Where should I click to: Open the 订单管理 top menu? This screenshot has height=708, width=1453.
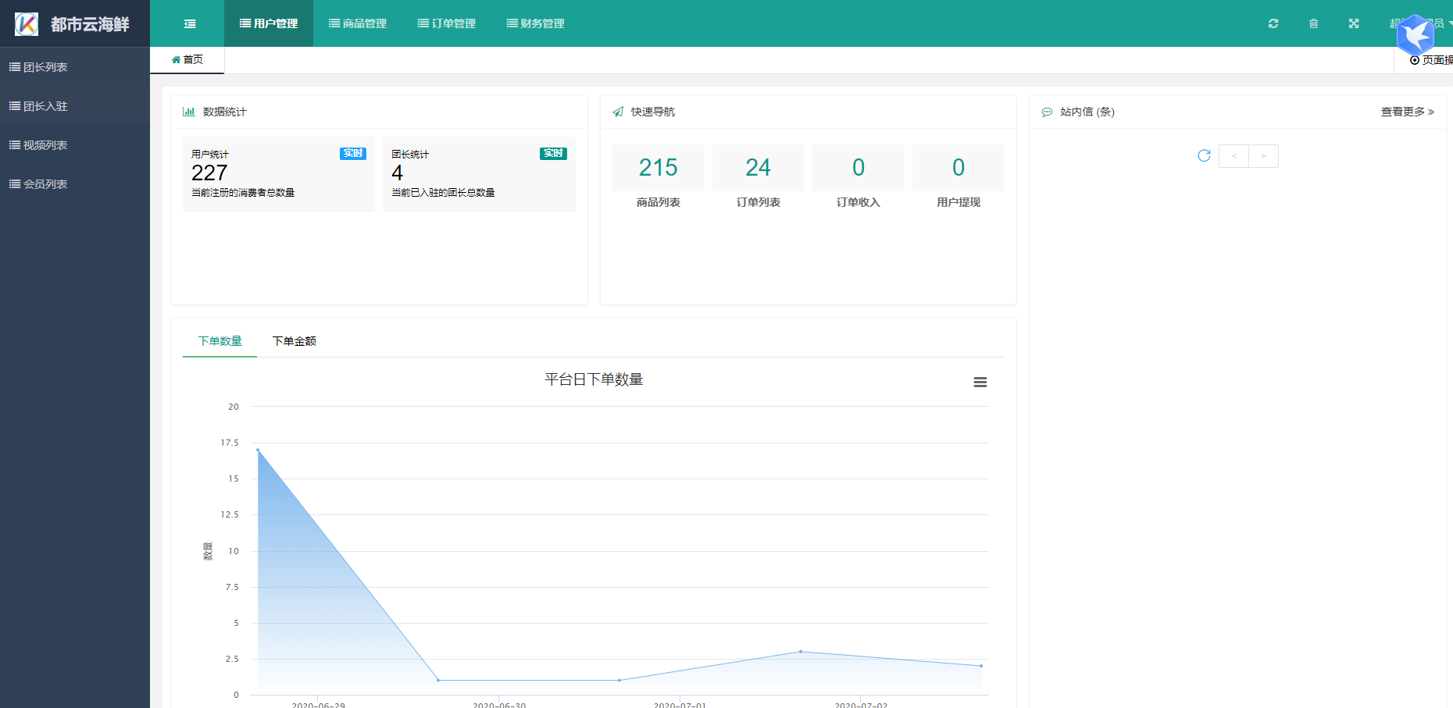point(447,23)
